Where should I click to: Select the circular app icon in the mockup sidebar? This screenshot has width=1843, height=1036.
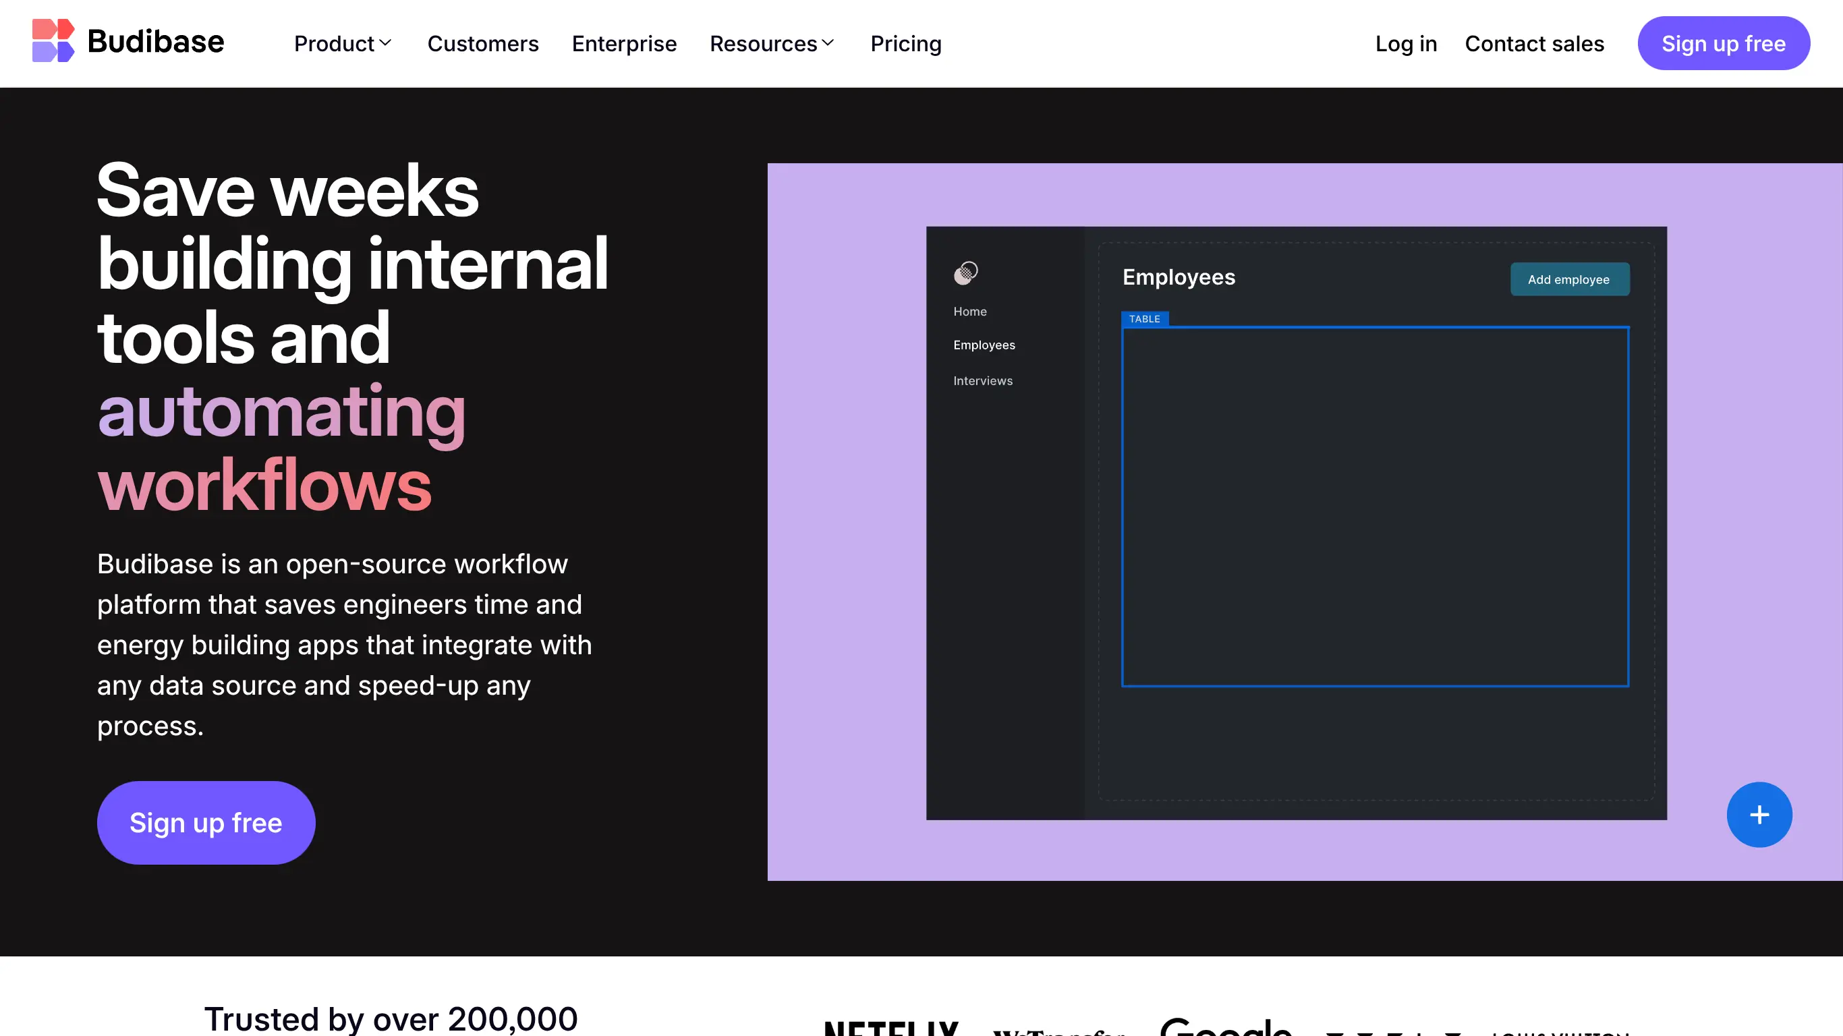[x=966, y=272]
